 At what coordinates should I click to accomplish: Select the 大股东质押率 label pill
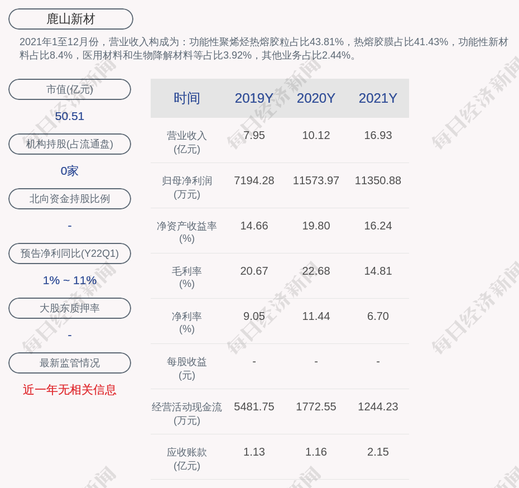70,308
